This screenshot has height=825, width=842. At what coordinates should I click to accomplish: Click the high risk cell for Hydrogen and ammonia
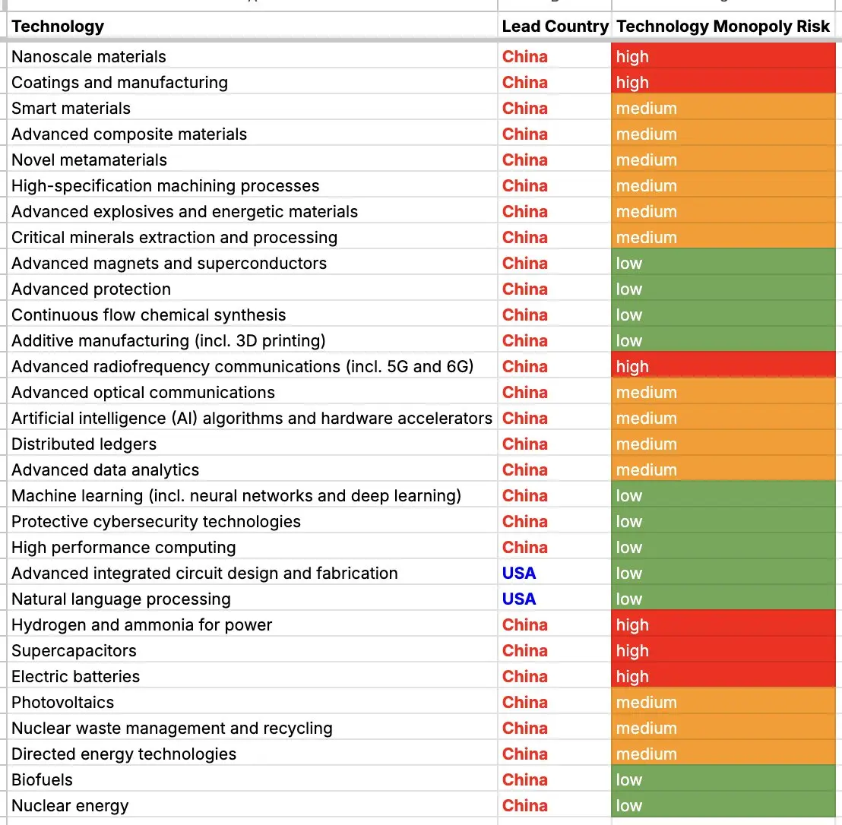pos(723,624)
